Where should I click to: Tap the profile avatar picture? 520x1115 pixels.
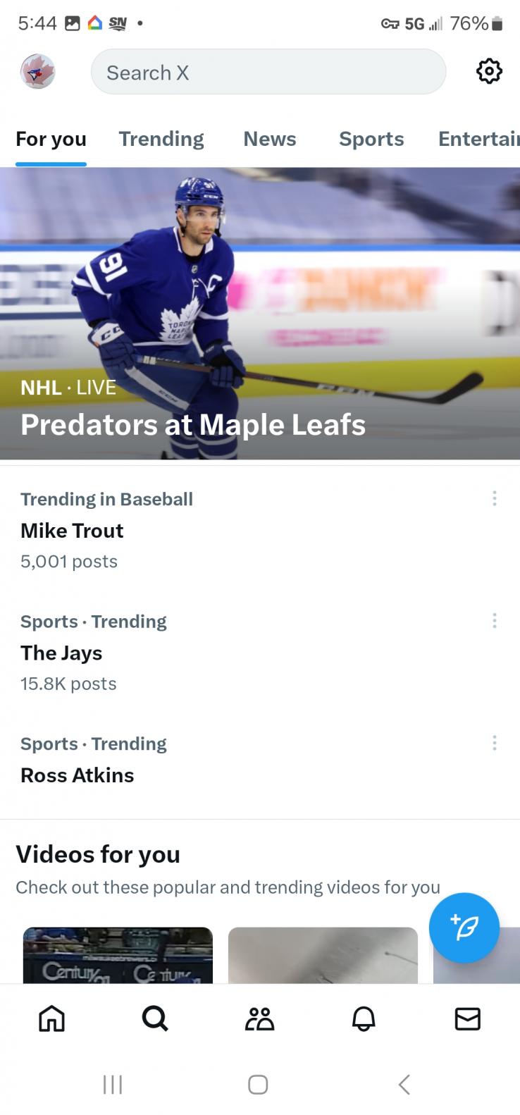coord(37,72)
